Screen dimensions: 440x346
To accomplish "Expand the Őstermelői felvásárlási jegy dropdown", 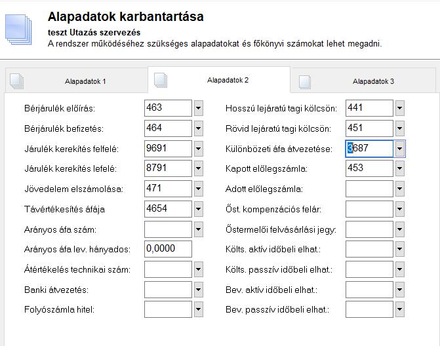I will point(400,229).
